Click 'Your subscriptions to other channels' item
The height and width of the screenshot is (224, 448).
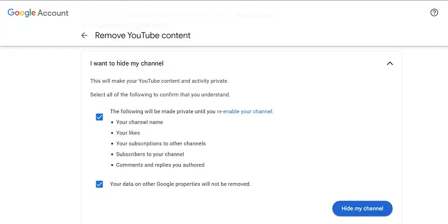[161, 143]
